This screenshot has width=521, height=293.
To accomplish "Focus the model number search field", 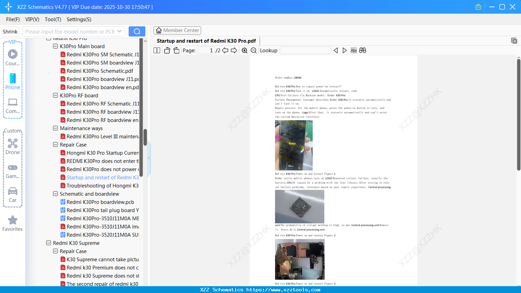I will click(70, 31).
